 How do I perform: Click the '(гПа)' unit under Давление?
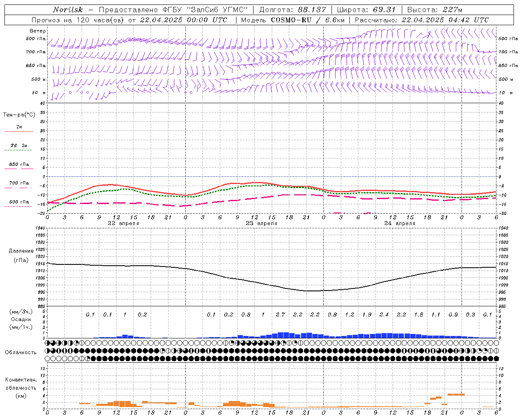[21, 260]
